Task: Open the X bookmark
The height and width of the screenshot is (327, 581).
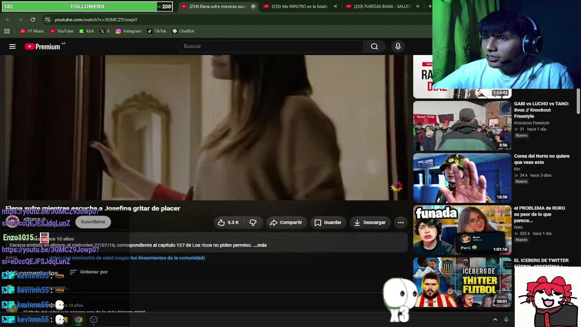Action: coord(105,31)
